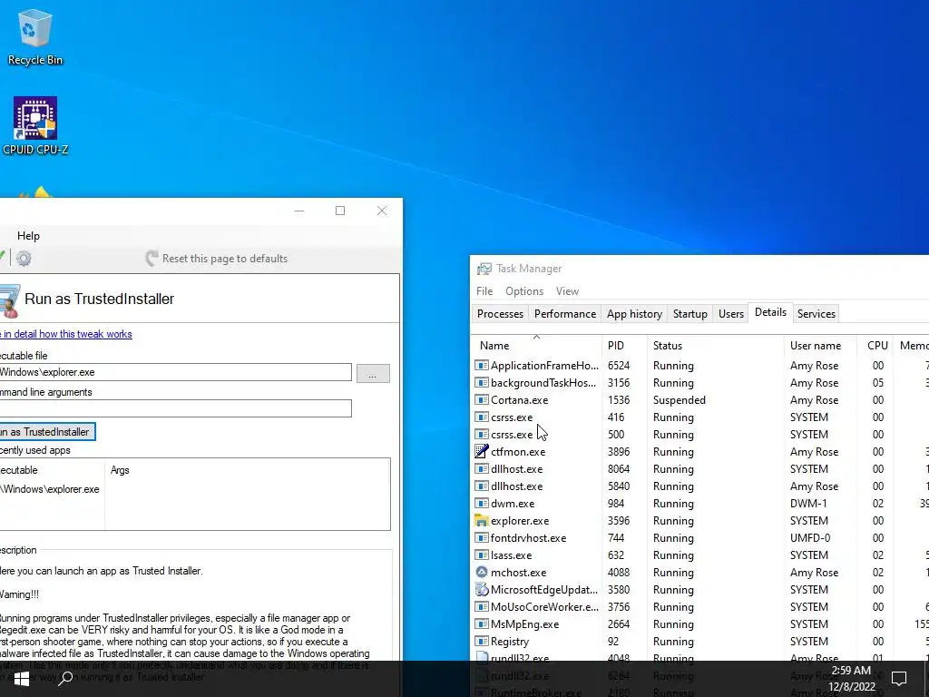Click the Task Manager title bar icon

click(x=484, y=269)
